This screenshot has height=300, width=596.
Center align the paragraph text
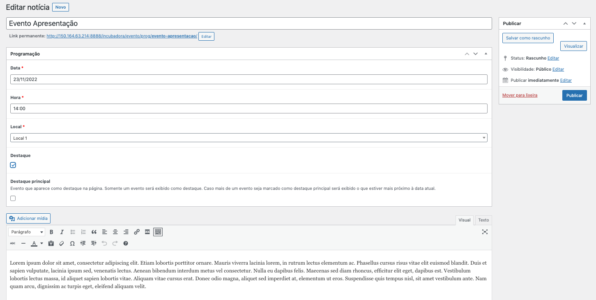point(115,232)
